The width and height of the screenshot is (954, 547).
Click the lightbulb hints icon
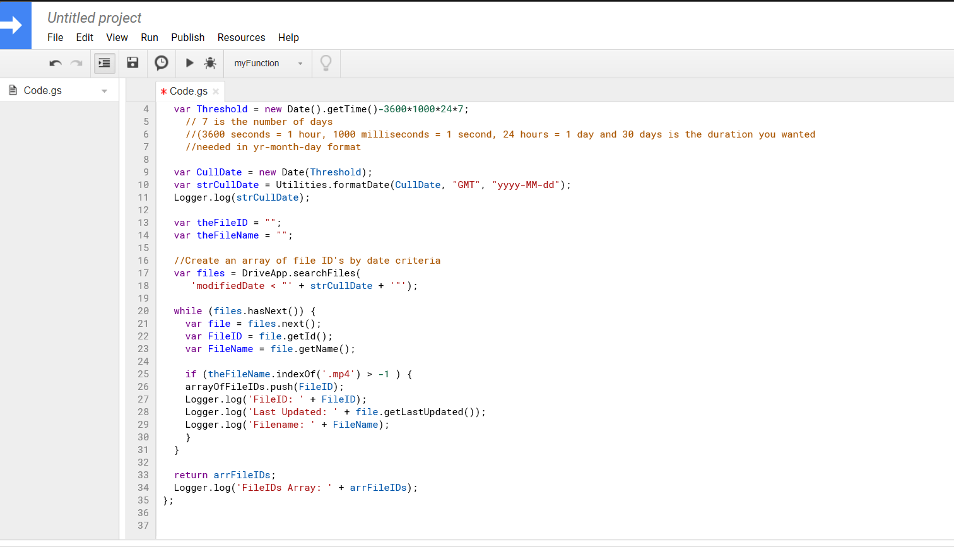(x=326, y=62)
